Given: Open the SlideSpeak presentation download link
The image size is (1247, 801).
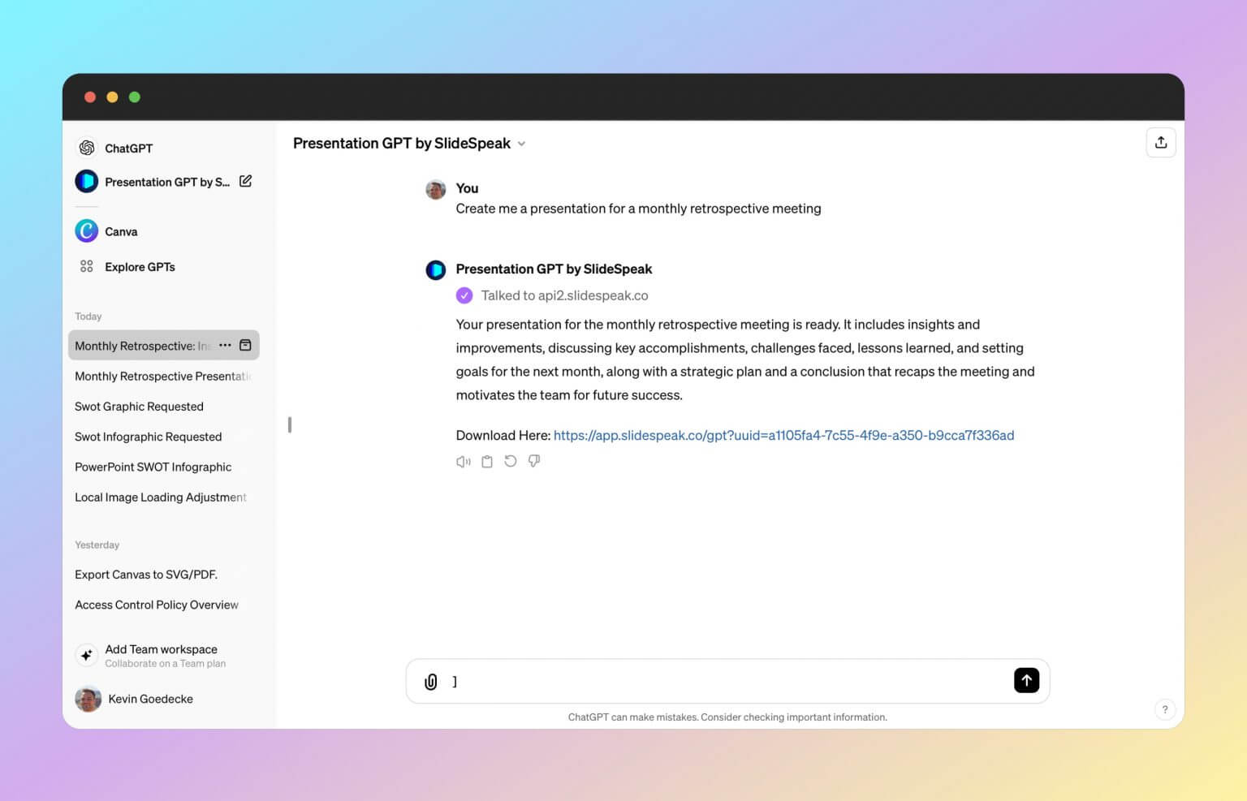Looking at the screenshot, I should tap(783, 435).
